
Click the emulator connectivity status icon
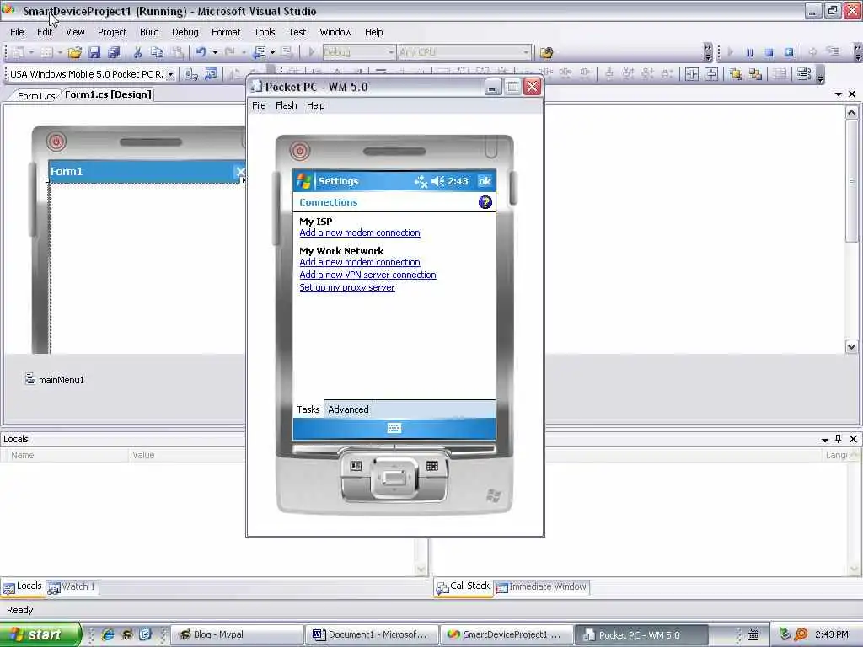coord(421,181)
